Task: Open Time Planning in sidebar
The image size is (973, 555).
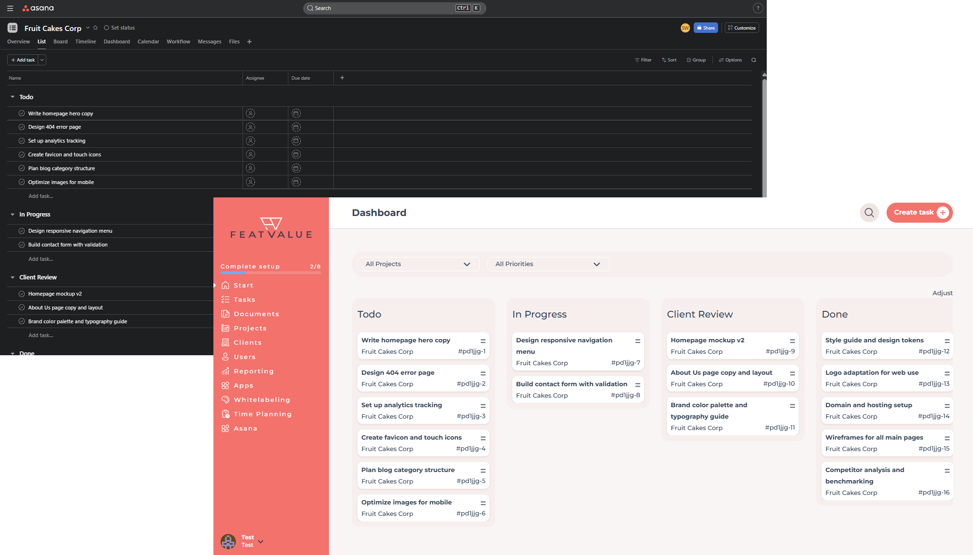Action: point(262,414)
